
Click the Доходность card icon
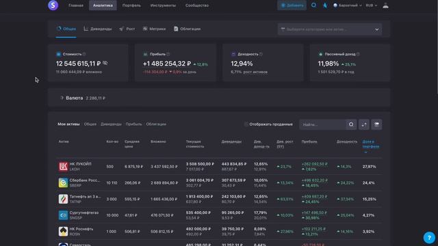pos(233,54)
